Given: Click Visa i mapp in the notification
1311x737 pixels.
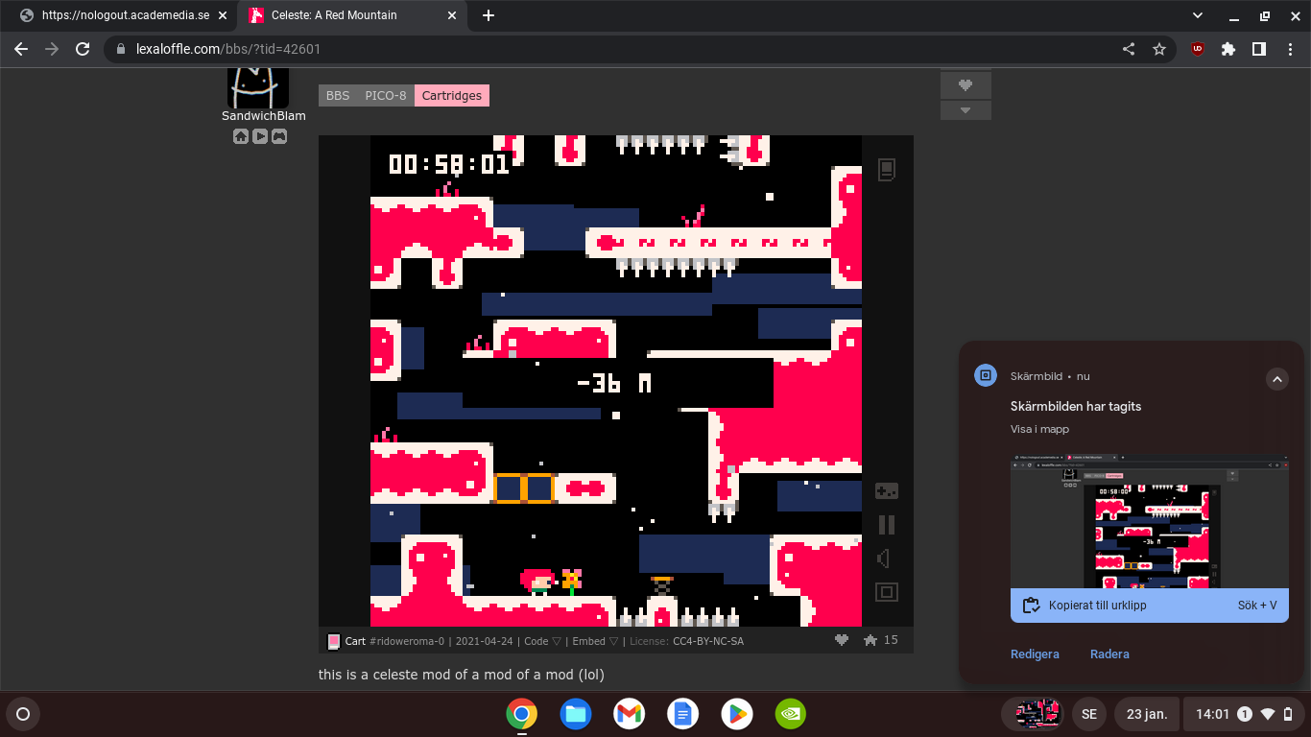Looking at the screenshot, I should tap(1039, 429).
